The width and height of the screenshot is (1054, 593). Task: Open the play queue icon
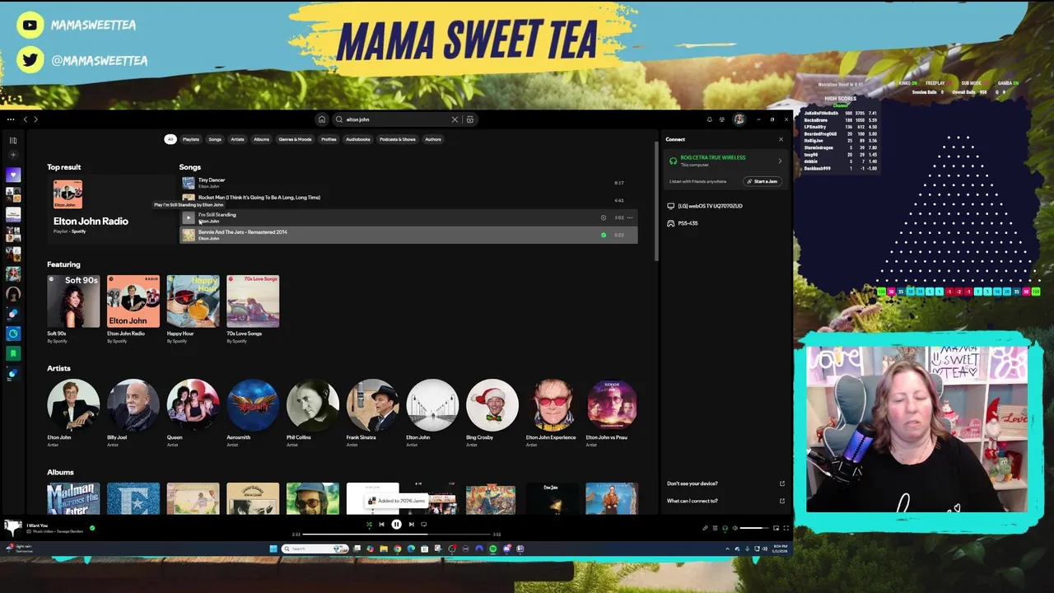click(715, 528)
